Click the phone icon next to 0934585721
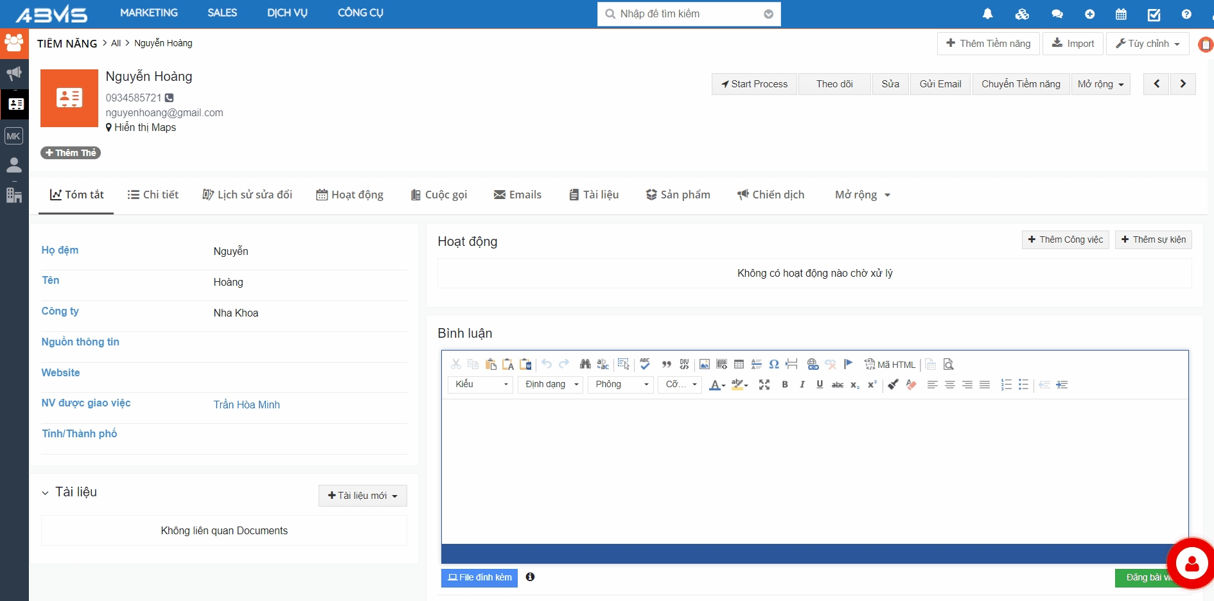 pos(169,98)
